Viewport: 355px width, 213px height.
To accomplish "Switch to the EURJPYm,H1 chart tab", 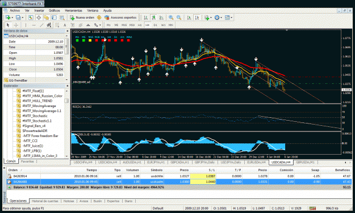I will click(155, 162).
